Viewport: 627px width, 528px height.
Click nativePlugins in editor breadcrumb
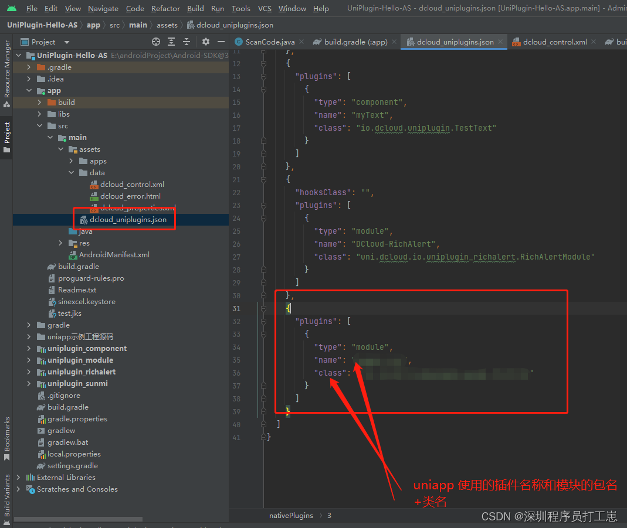pos(291,516)
